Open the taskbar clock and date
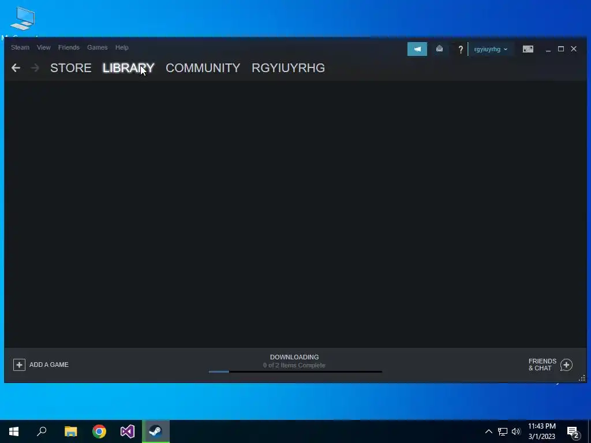Viewport: 591px width, 443px height. [x=541, y=431]
